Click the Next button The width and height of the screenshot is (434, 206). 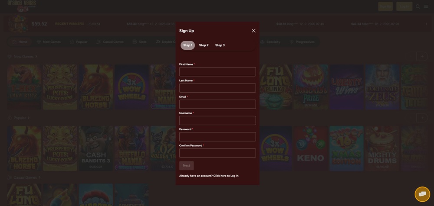186,166
